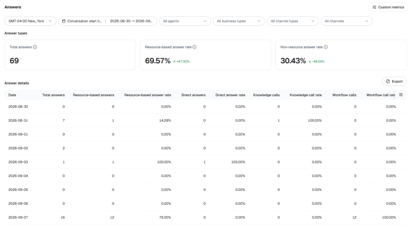This screenshot has height=225, width=411.
Task: Click the Answer details section heading
Action: (17, 83)
